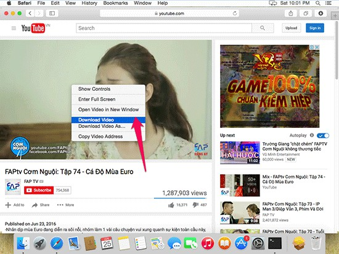This screenshot has height=254, width=339.
Task: Reload the page in address bar
Action: (x=235, y=14)
